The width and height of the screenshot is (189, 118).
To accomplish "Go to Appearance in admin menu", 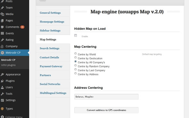I will [x=13, y=74].
